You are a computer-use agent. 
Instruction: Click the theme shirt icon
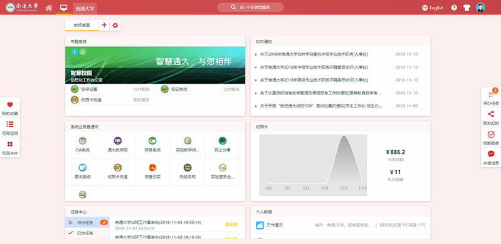(x=467, y=8)
